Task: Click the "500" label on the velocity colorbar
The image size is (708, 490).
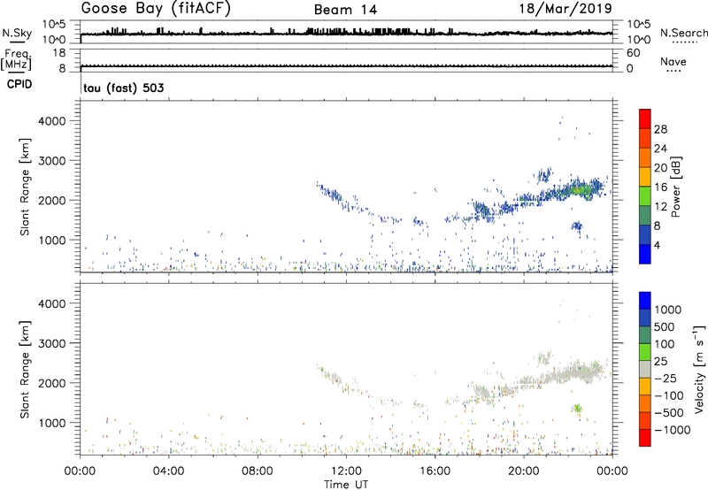Action: [665, 326]
